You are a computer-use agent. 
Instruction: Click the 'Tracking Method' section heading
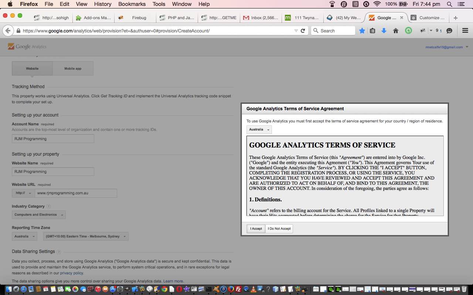(x=28, y=87)
